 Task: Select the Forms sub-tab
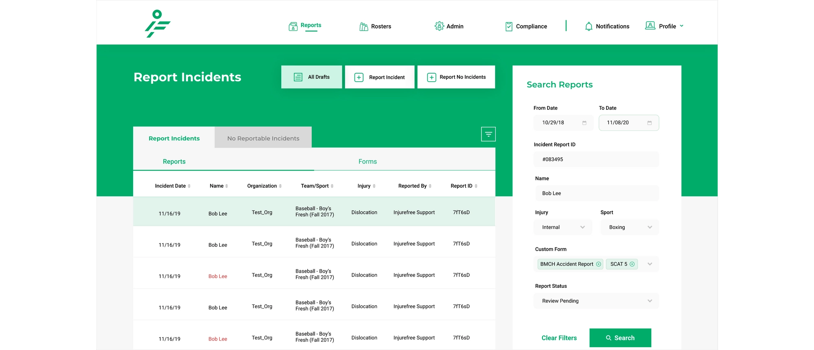coord(368,161)
